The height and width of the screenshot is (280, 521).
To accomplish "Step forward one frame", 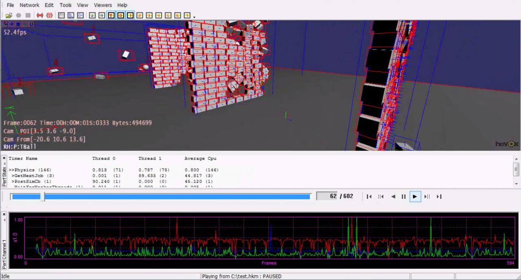I will (x=427, y=197).
